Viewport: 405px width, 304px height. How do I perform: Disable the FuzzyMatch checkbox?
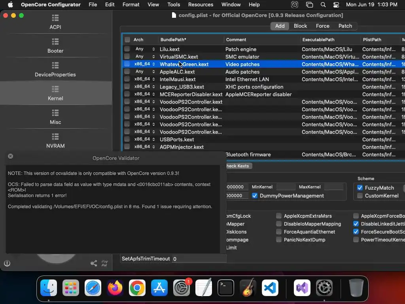pyautogui.click(x=360, y=188)
